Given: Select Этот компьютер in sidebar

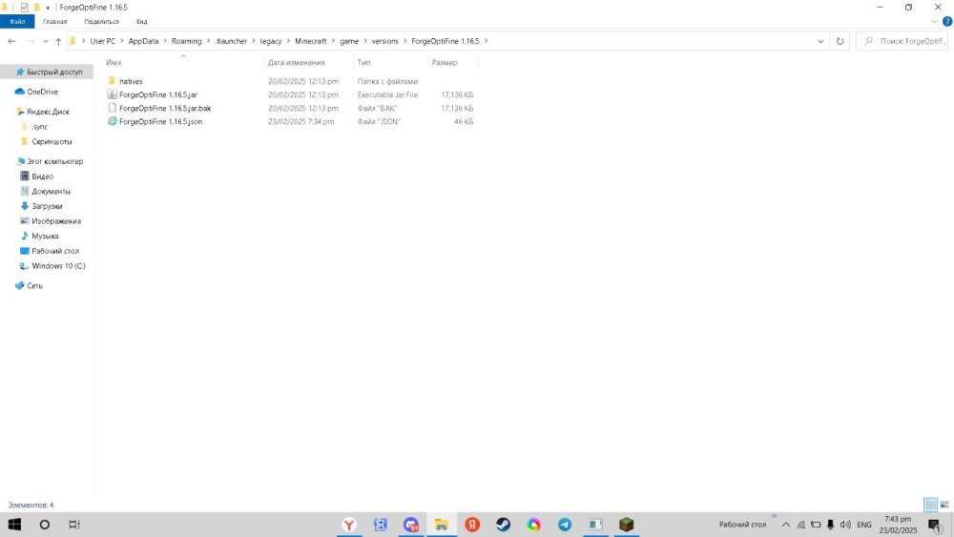Looking at the screenshot, I should coord(54,162).
